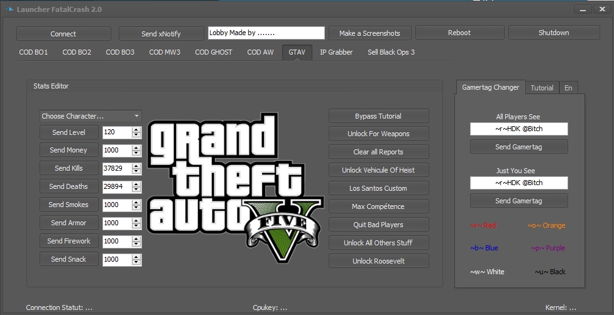Increase the Deaths value with up arrow

(x=136, y=184)
